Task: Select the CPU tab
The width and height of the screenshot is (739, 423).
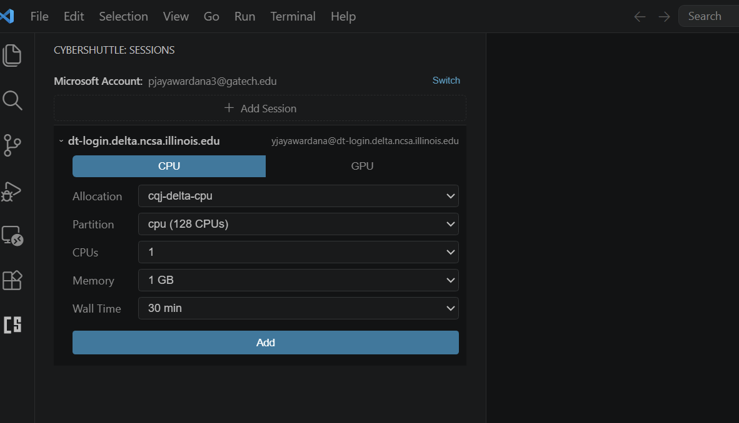Action: (169, 166)
